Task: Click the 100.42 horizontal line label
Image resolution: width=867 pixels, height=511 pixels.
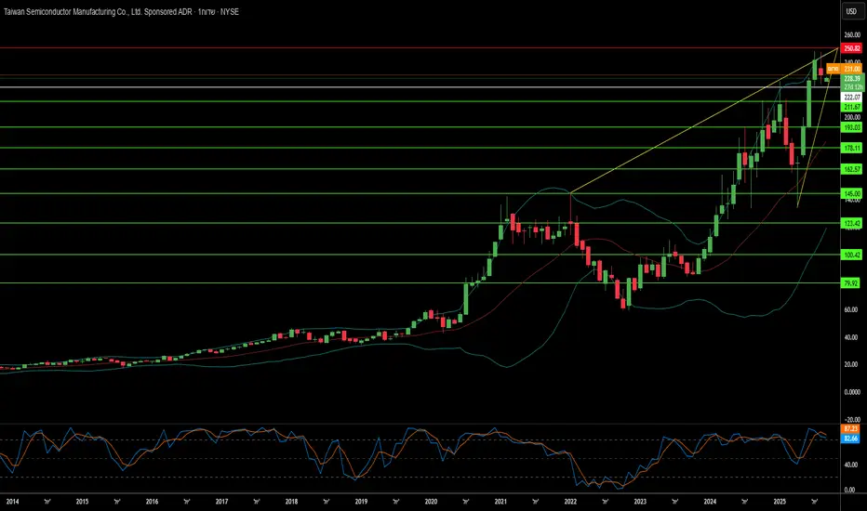Action: click(850, 255)
